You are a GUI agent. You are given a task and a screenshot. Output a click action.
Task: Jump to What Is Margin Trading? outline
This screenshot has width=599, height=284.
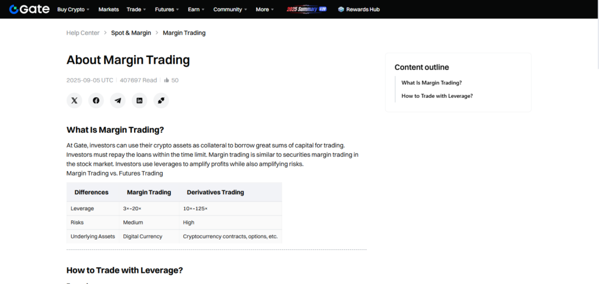[432, 83]
